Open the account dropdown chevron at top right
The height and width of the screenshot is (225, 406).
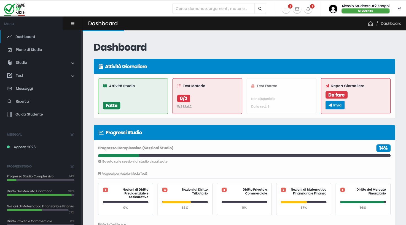click(x=399, y=8)
